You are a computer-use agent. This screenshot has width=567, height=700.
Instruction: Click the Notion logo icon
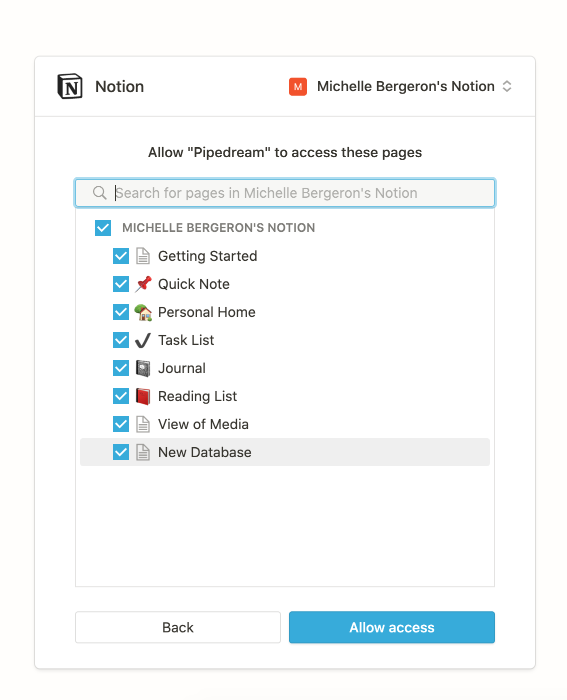point(69,86)
